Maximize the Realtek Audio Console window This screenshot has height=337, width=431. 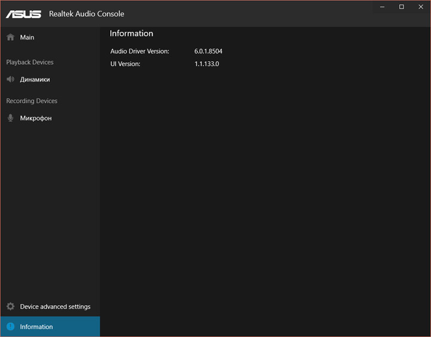[x=401, y=7]
